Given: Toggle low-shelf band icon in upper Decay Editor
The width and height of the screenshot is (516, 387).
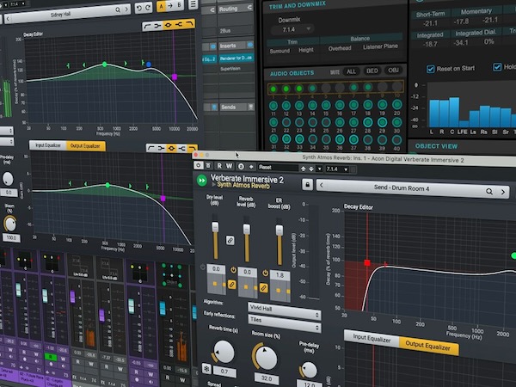Looking at the screenshot, I should (157, 26).
